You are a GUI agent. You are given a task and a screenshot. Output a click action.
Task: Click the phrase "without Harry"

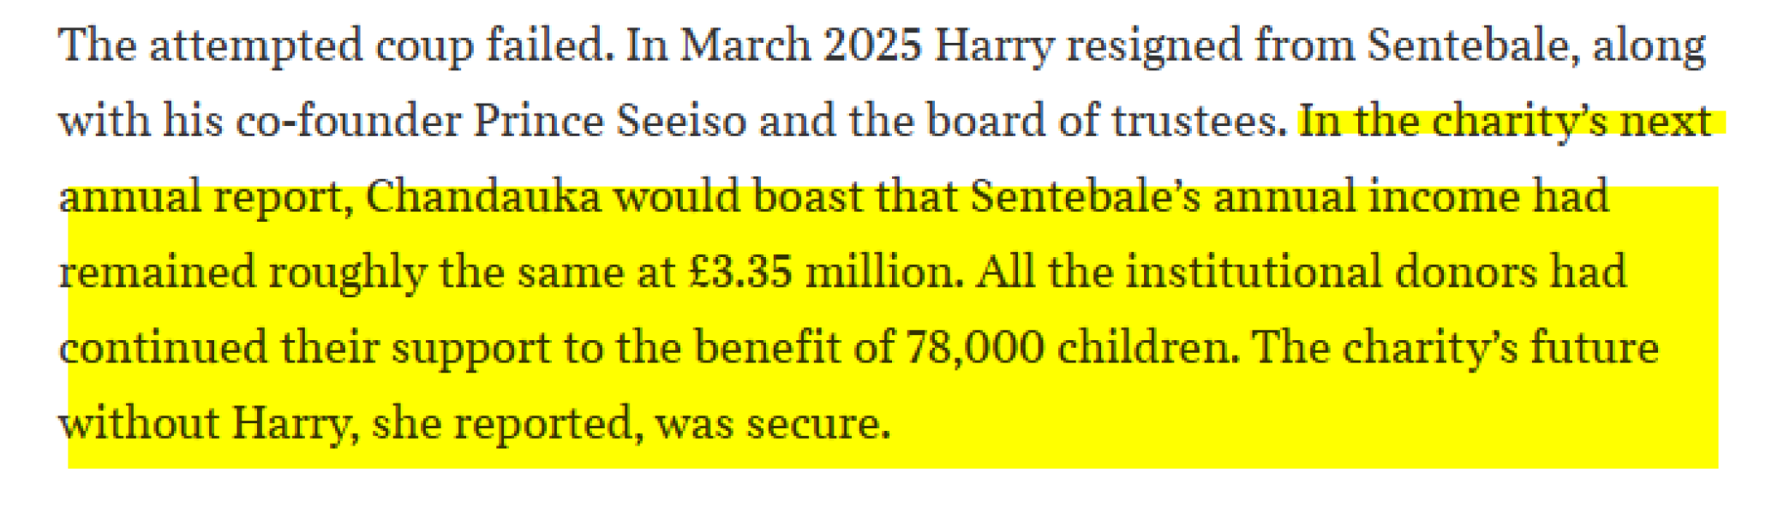[204, 424]
